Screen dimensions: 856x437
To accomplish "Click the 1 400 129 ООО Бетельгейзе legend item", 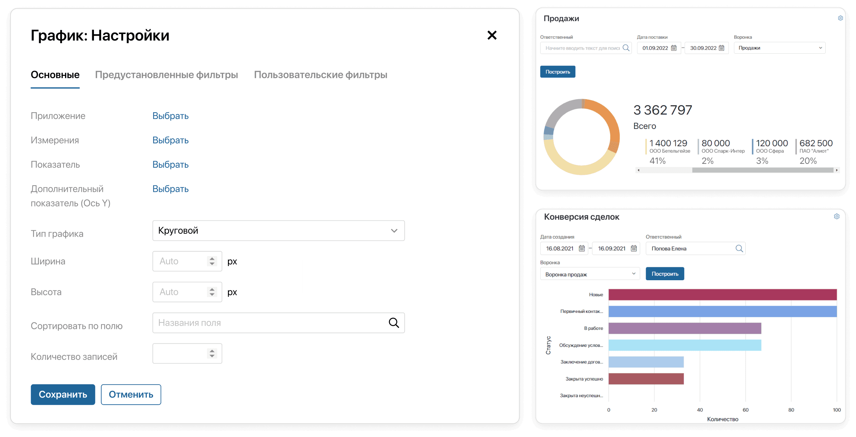I will coord(668,152).
